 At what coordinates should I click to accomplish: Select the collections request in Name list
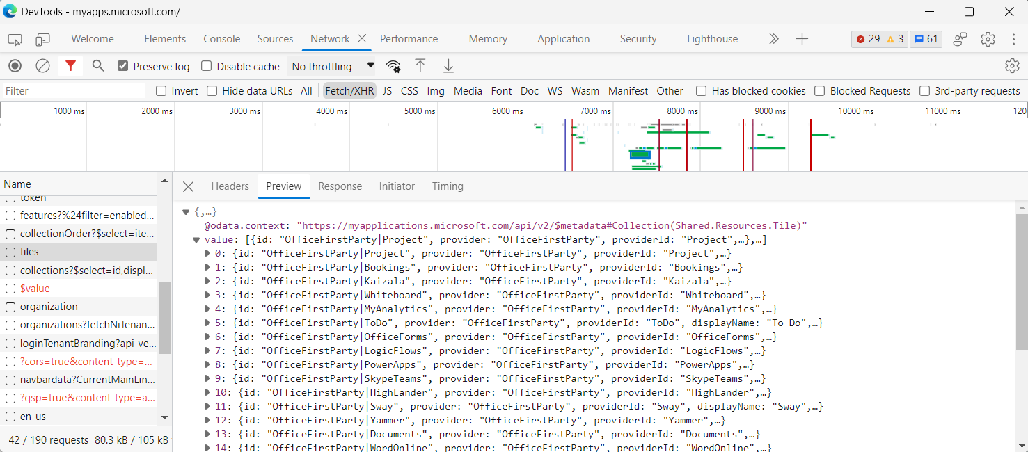point(87,271)
